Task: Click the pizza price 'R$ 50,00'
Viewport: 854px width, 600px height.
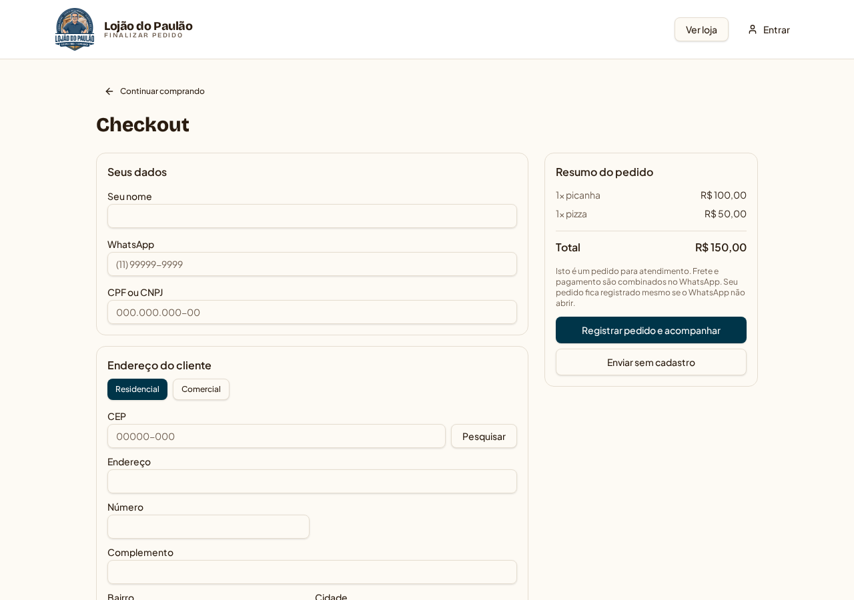Action: tap(725, 213)
